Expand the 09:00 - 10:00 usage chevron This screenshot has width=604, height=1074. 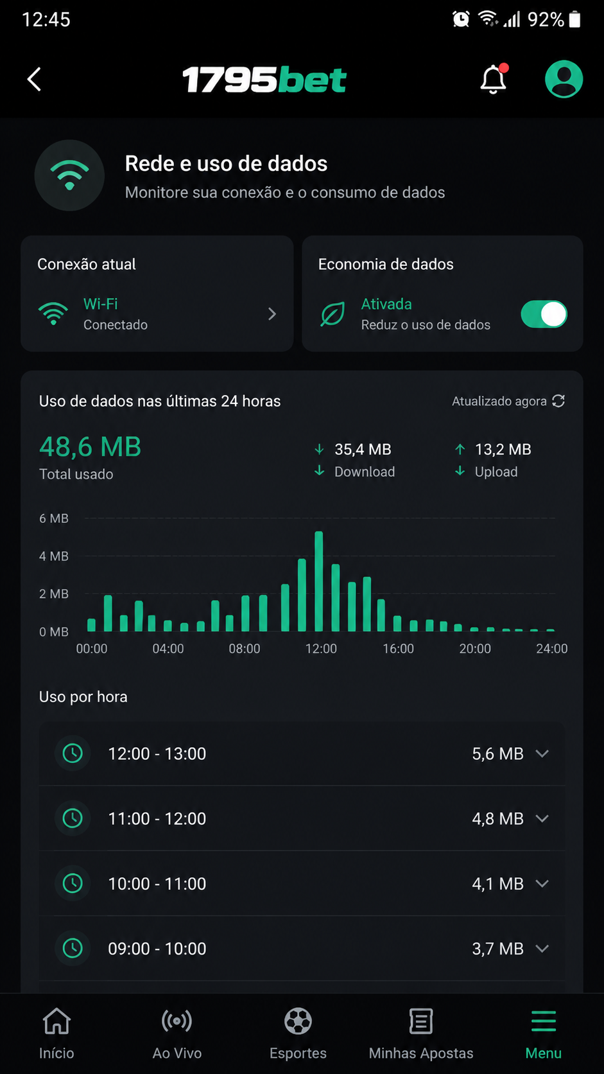point(542,948)
